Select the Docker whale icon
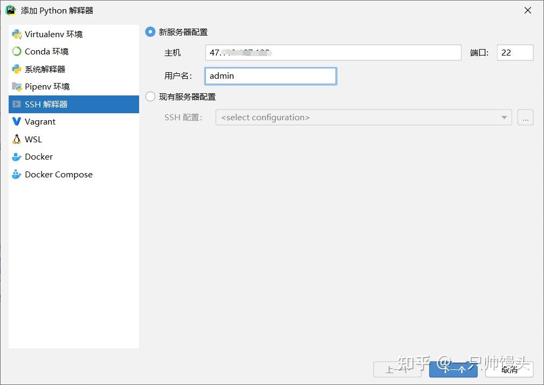This screenshot has width=544, height=385. pos(17,156)
